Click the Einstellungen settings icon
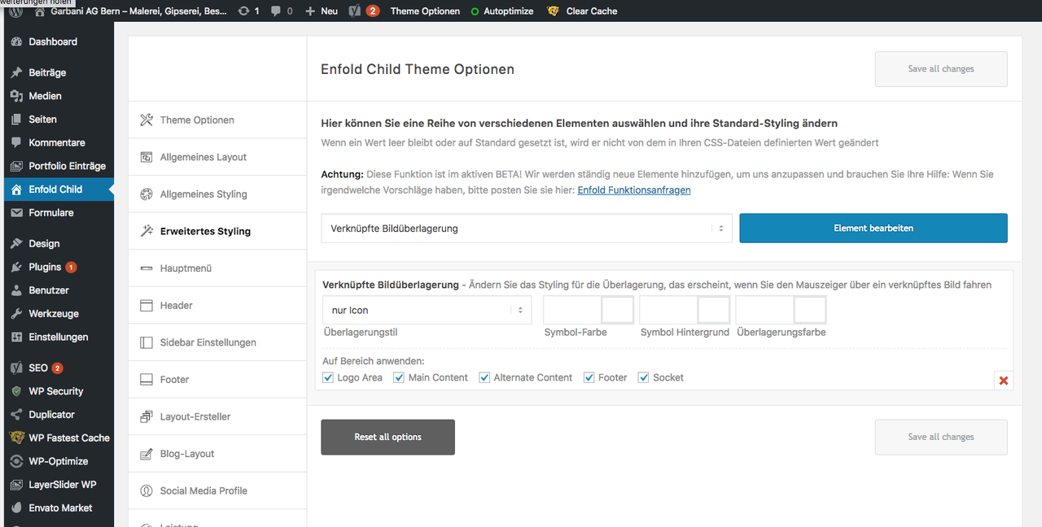Image resolution: width=1042 pixels, height=527 pixels. [16, 337]
